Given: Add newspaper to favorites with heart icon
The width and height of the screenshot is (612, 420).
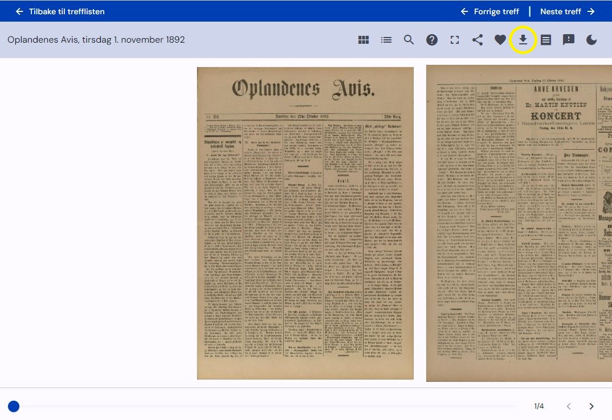Looking at the screenshot, I should point(500,40).
